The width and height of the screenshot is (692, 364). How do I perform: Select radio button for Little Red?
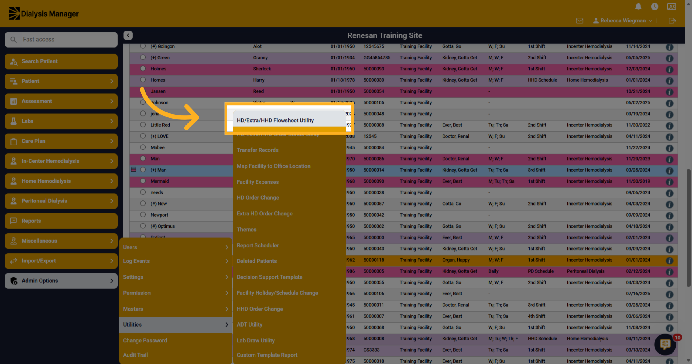[x=143, y=125]
